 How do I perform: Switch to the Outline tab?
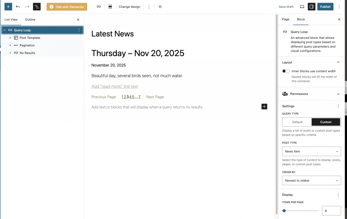[x=30, y=20]
